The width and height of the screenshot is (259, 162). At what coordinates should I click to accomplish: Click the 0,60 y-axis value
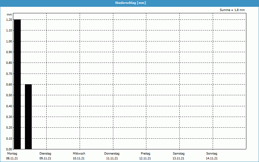(9, 85)
